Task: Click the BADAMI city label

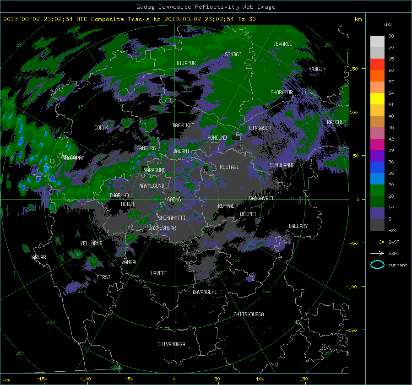Action: point(181,151)
